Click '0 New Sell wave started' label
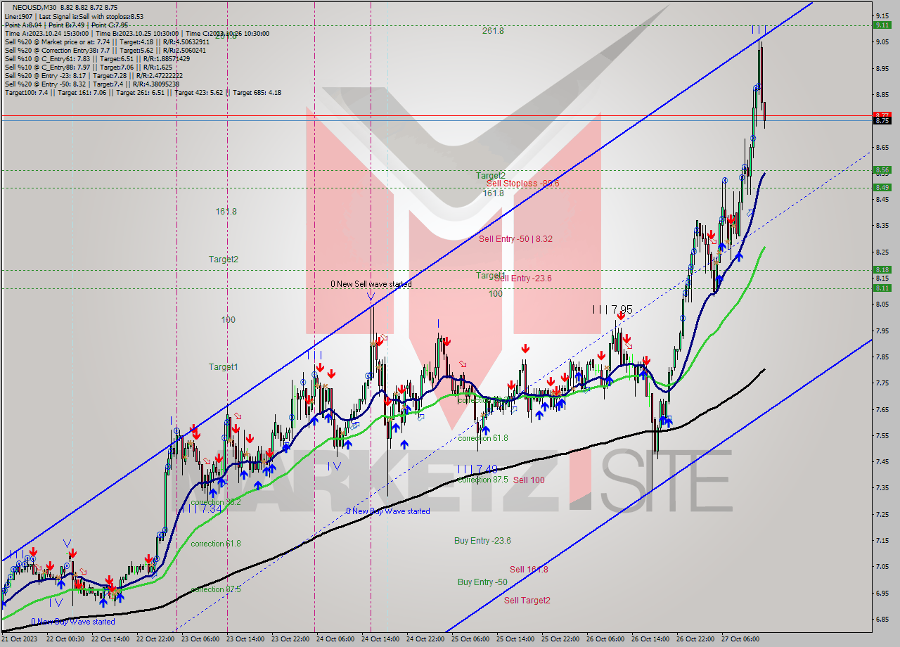The width and height of the screenshot is (900, 647). (x=371, y=284)
